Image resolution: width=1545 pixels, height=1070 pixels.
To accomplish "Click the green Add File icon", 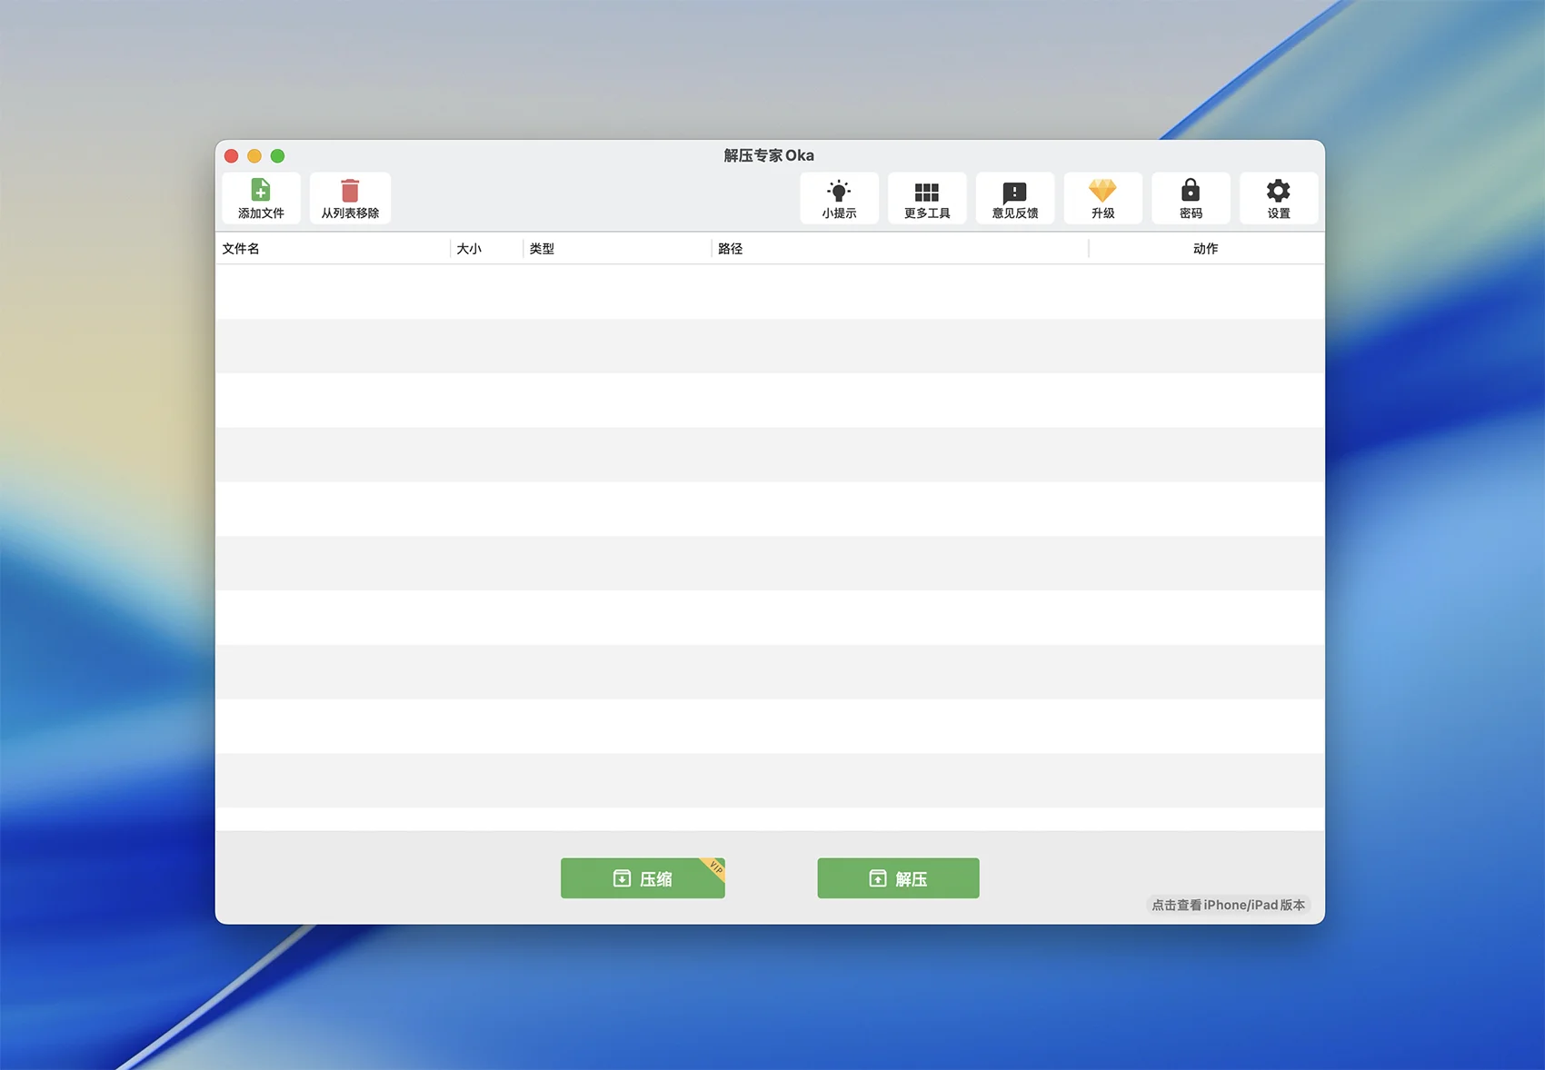I will pos(261,192).
